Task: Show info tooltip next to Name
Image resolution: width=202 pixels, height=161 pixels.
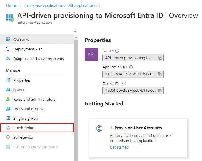Action: (x=117, y=51)
